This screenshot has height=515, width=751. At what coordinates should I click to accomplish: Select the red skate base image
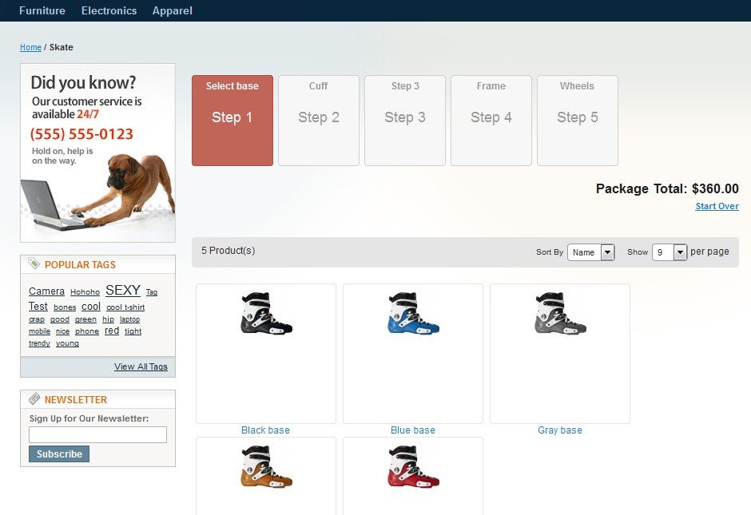click(413, 467)
